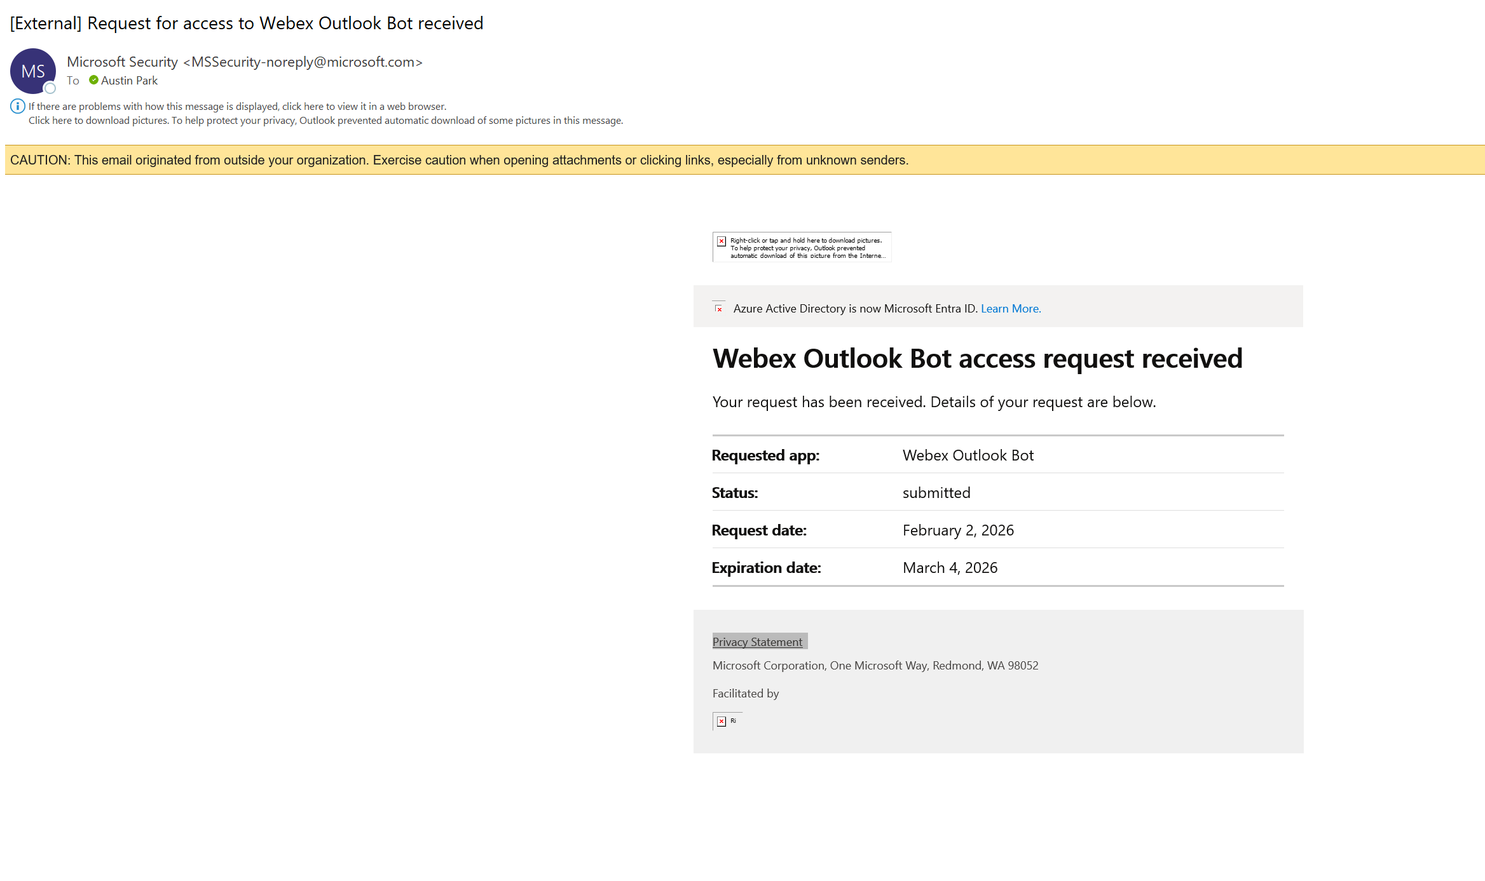The width and height of the screenshot is (1485, 881).
Task: Click the view in web browser info message
Action: point(238,106)
